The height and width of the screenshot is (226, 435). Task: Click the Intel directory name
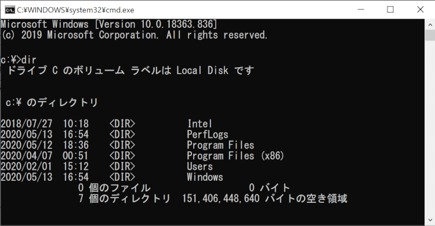tap(200, 123)
